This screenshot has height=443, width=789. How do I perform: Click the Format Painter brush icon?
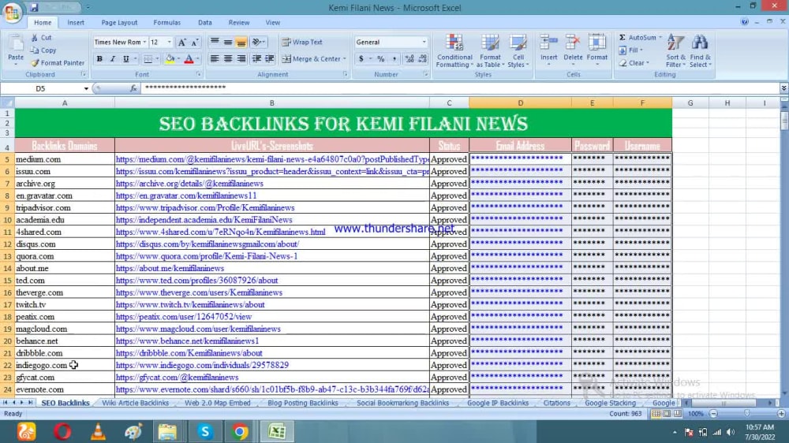pyautogui.click(x=35, y=63)
